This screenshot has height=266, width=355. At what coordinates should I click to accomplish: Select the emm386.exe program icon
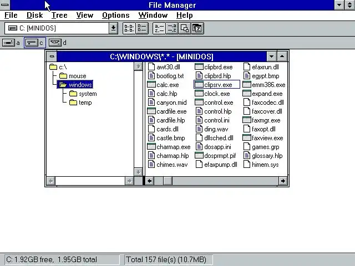[247, 85]
